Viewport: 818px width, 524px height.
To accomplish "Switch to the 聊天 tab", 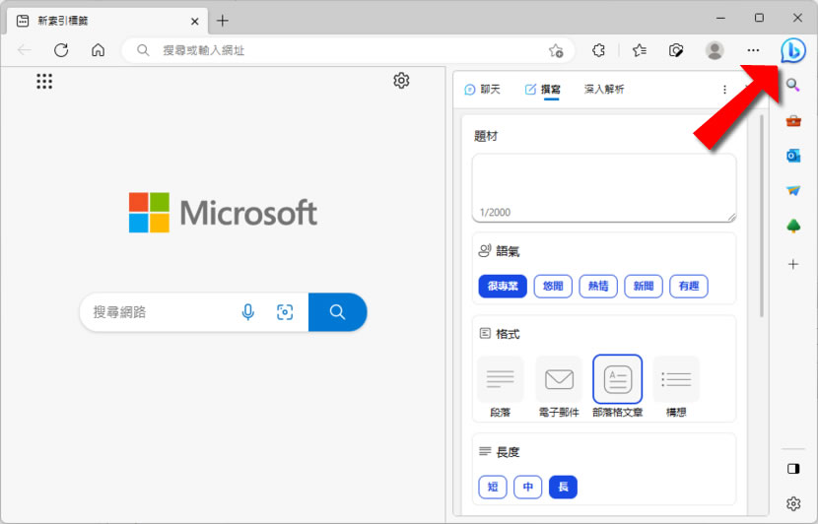I will click(x=483, y=90).
